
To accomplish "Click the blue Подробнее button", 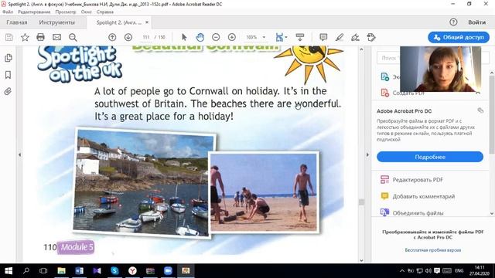I will click(x=430, y=157).
